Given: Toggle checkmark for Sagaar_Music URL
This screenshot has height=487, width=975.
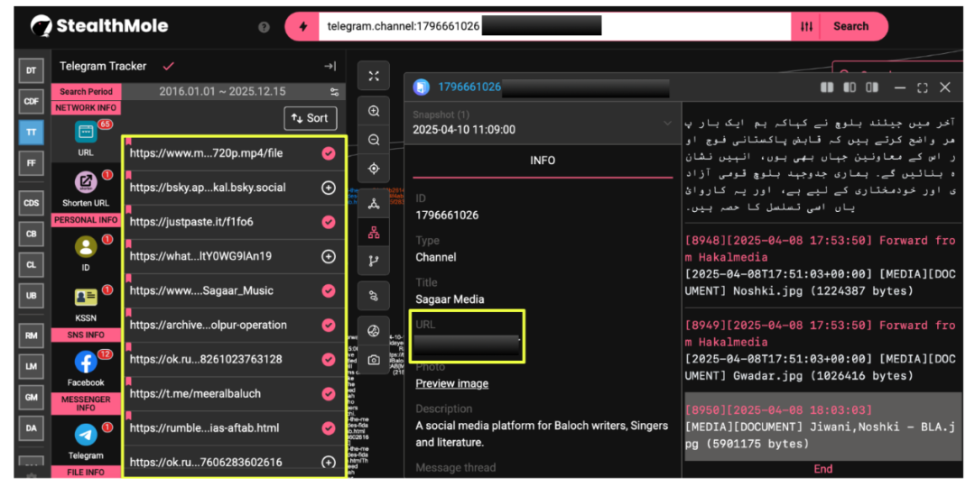Looking at the screenshot, I should [x=329, y=290].
